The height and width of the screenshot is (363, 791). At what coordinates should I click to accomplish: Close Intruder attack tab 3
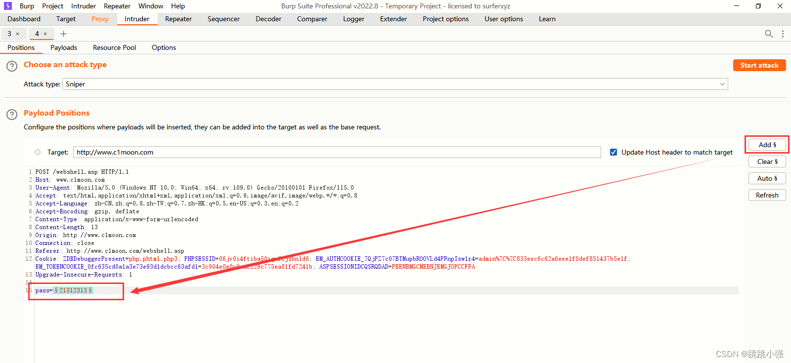[x=18, y=34]
